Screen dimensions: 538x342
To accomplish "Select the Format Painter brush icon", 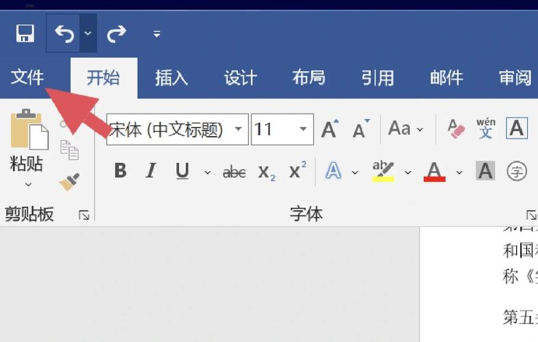I will [x=69, y=182].
